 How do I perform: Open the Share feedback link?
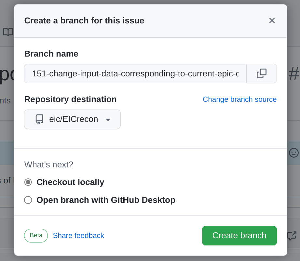coord(78,235)
